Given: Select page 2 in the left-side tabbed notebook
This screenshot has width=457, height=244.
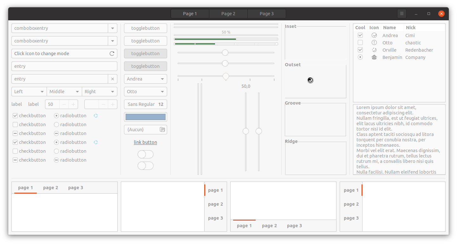Looking at the screenshot, I should pos(351,204).
